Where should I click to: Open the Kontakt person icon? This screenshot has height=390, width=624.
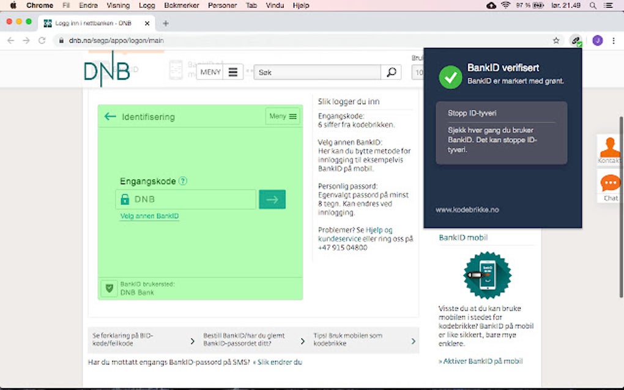tap(610, 150)
